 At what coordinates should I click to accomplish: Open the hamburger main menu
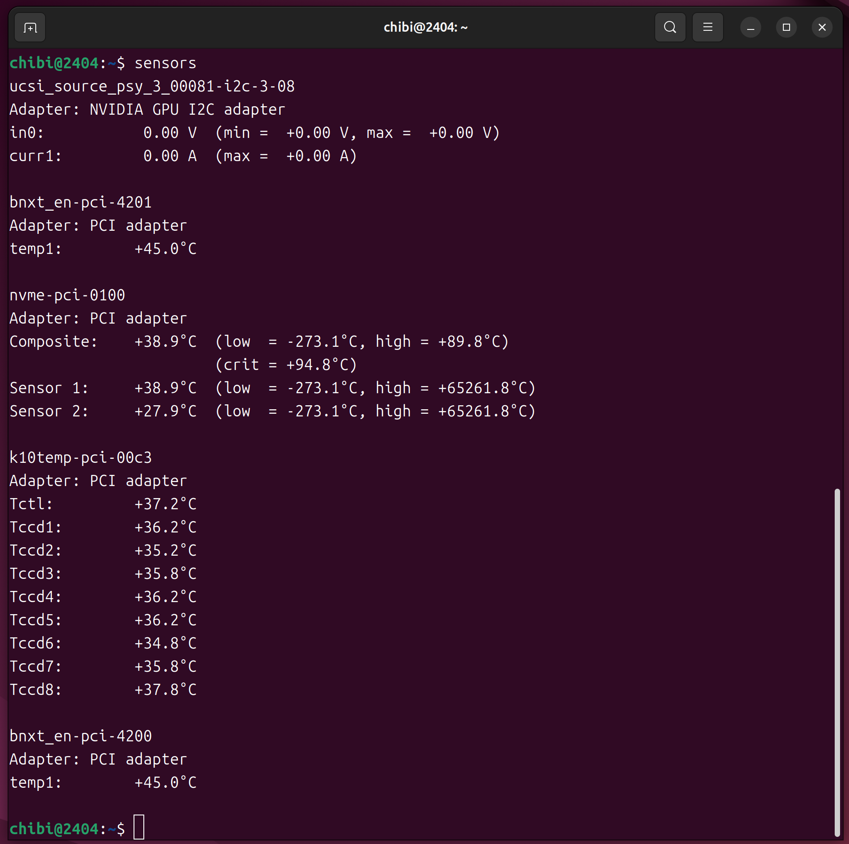click(707, 28)
